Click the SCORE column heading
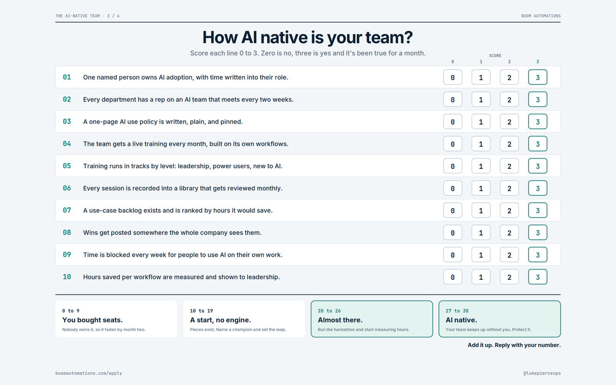The width and height of the screenshot is (616, 385). point(495,56)
